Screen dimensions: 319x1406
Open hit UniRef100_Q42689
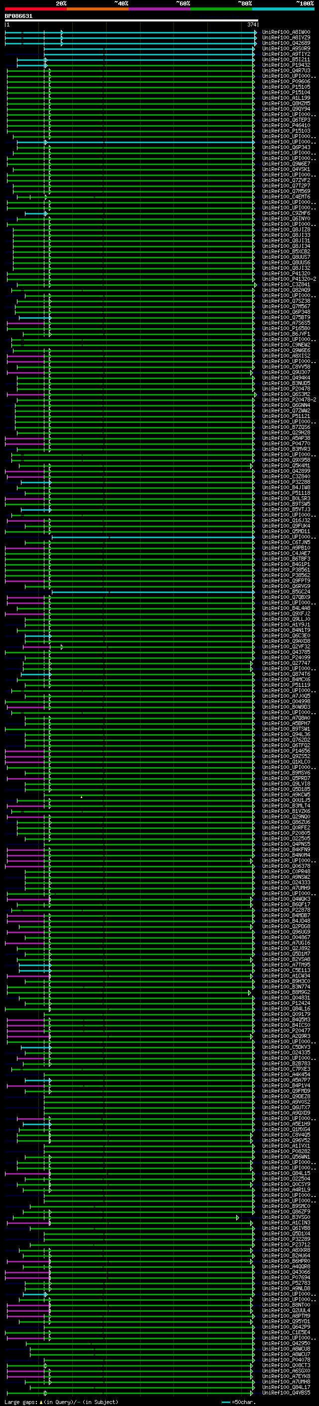coord(286,44)
